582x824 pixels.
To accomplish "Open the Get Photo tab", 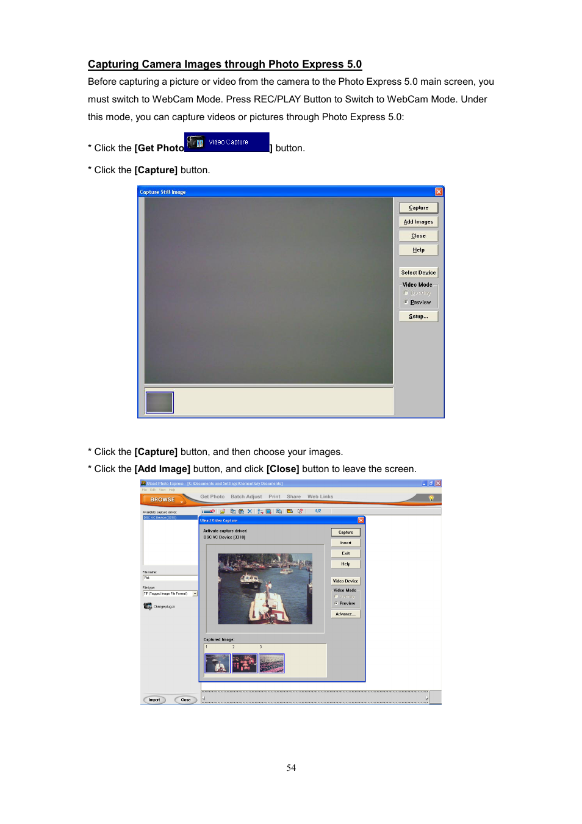I will (x=212, y=496).
